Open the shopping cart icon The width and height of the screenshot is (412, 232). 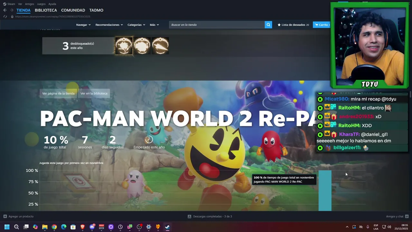click(x=317, y=25)
